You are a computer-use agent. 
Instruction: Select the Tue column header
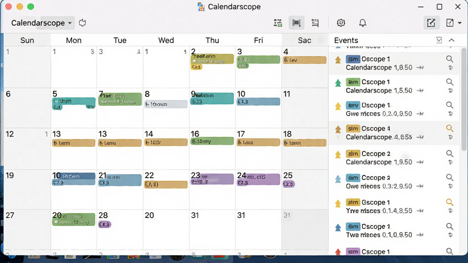[x=120, y=40]
